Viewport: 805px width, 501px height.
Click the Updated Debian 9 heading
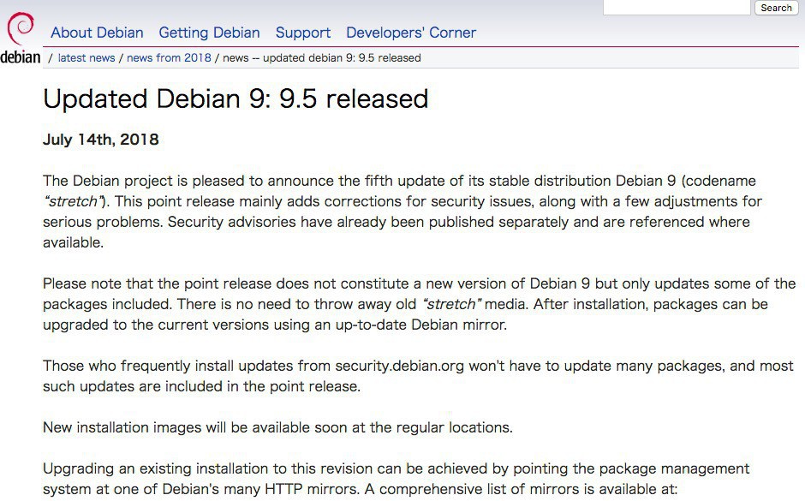pos(236,98)
